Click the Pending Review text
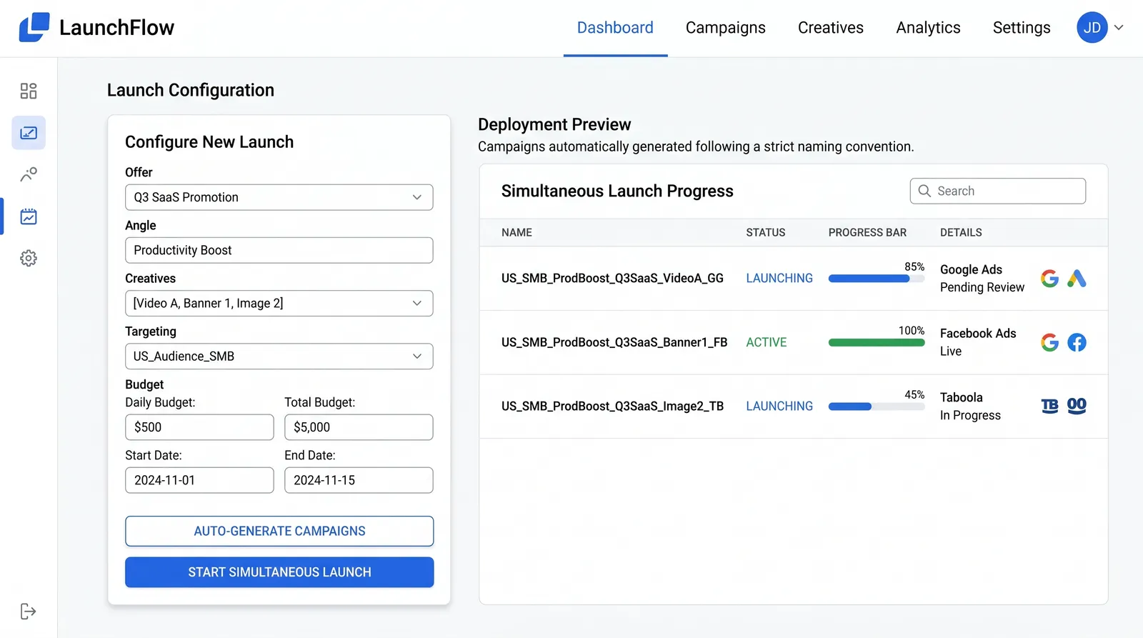The height and width of the screenshot is (638, 1143). pos(982,287)
